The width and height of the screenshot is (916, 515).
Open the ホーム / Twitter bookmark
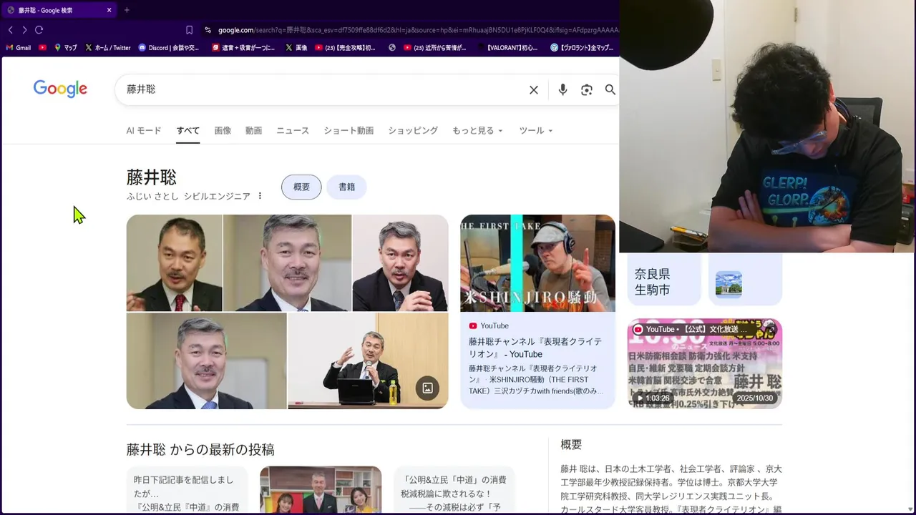tap(108, 48)
